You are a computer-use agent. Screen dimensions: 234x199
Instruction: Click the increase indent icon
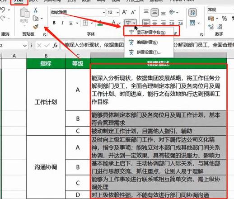(180, 23)
